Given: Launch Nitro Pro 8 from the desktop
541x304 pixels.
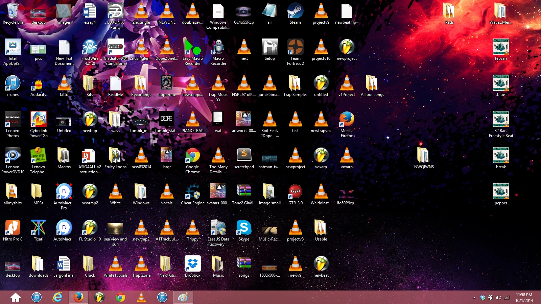Looking at the screenshot, I should 13,228.
